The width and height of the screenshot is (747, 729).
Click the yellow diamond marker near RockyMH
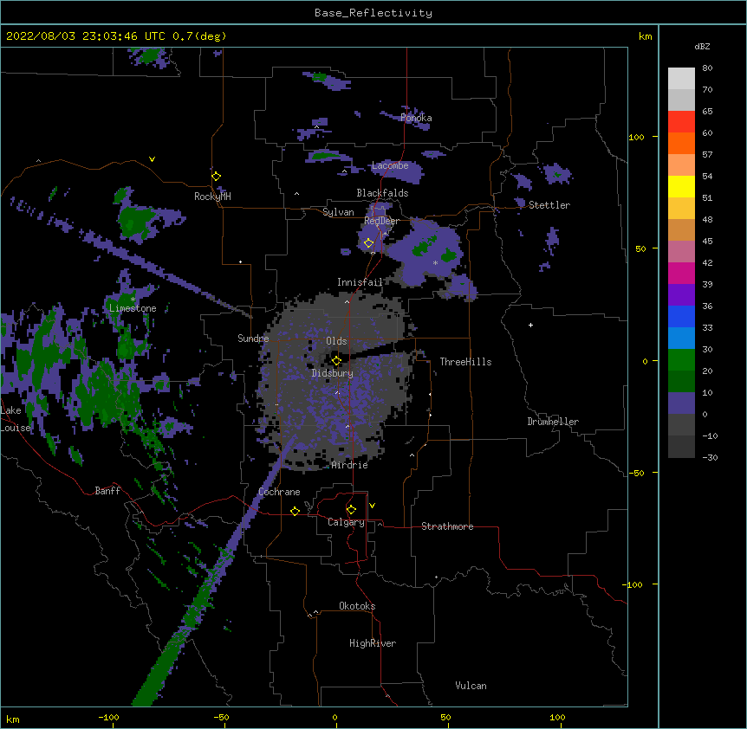[216, 177]
